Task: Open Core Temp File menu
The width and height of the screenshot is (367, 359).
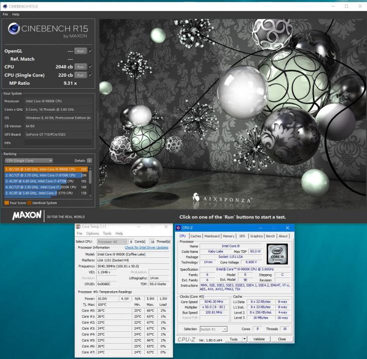Action: (80, 233)
